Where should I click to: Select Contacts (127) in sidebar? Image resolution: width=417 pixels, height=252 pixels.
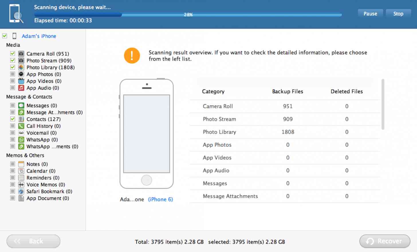tap(44, 119)
